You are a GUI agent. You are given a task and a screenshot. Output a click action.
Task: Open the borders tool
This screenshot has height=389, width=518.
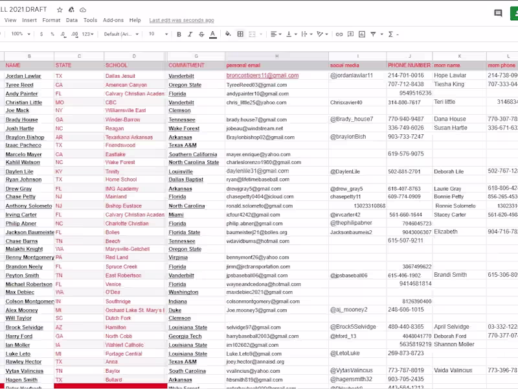pos(240,34)
